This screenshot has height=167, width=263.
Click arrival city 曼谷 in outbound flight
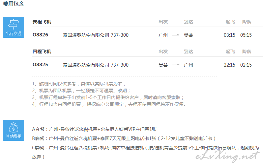click(189, 35)
